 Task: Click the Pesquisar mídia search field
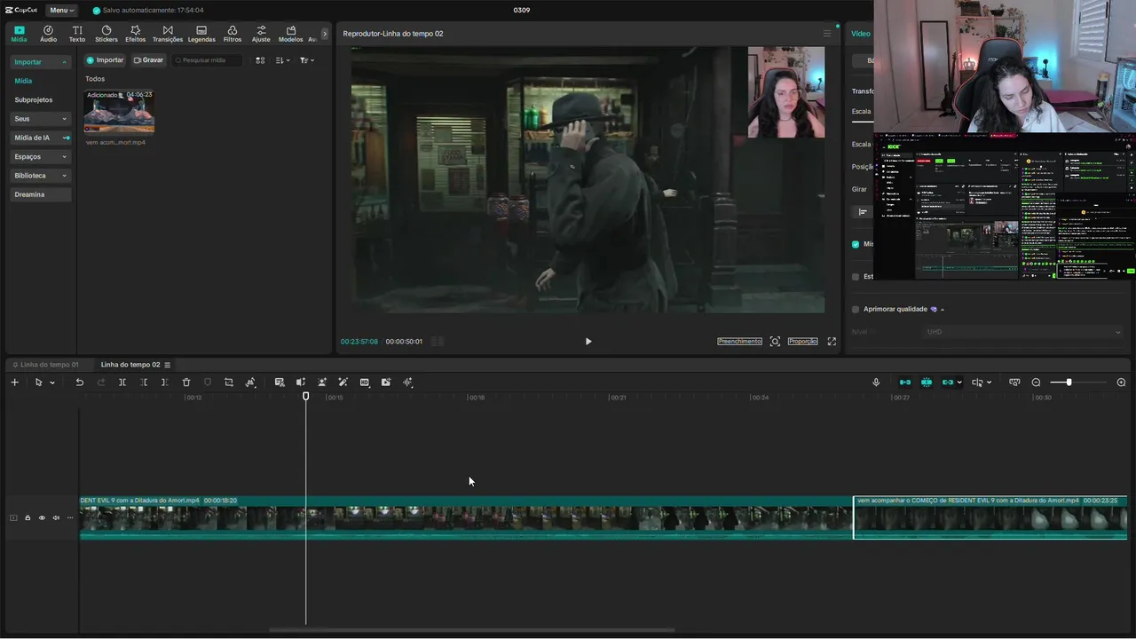(x=208, y=60)
